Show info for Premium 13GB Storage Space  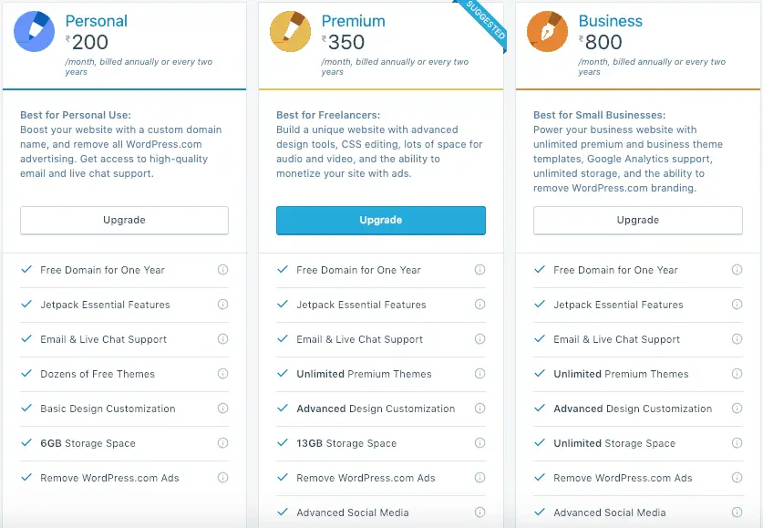pos(479,443)
